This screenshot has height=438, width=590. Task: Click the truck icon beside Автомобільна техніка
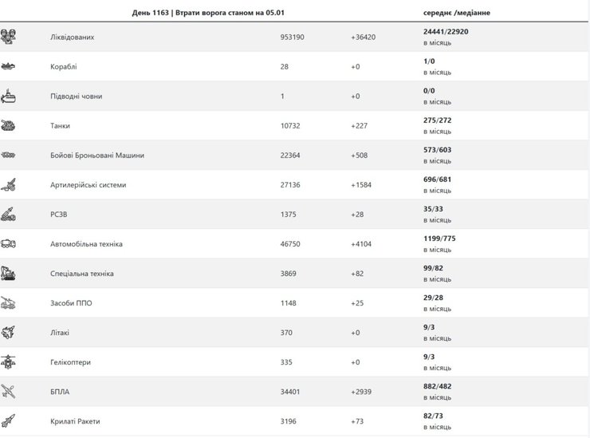click(9, 243)
